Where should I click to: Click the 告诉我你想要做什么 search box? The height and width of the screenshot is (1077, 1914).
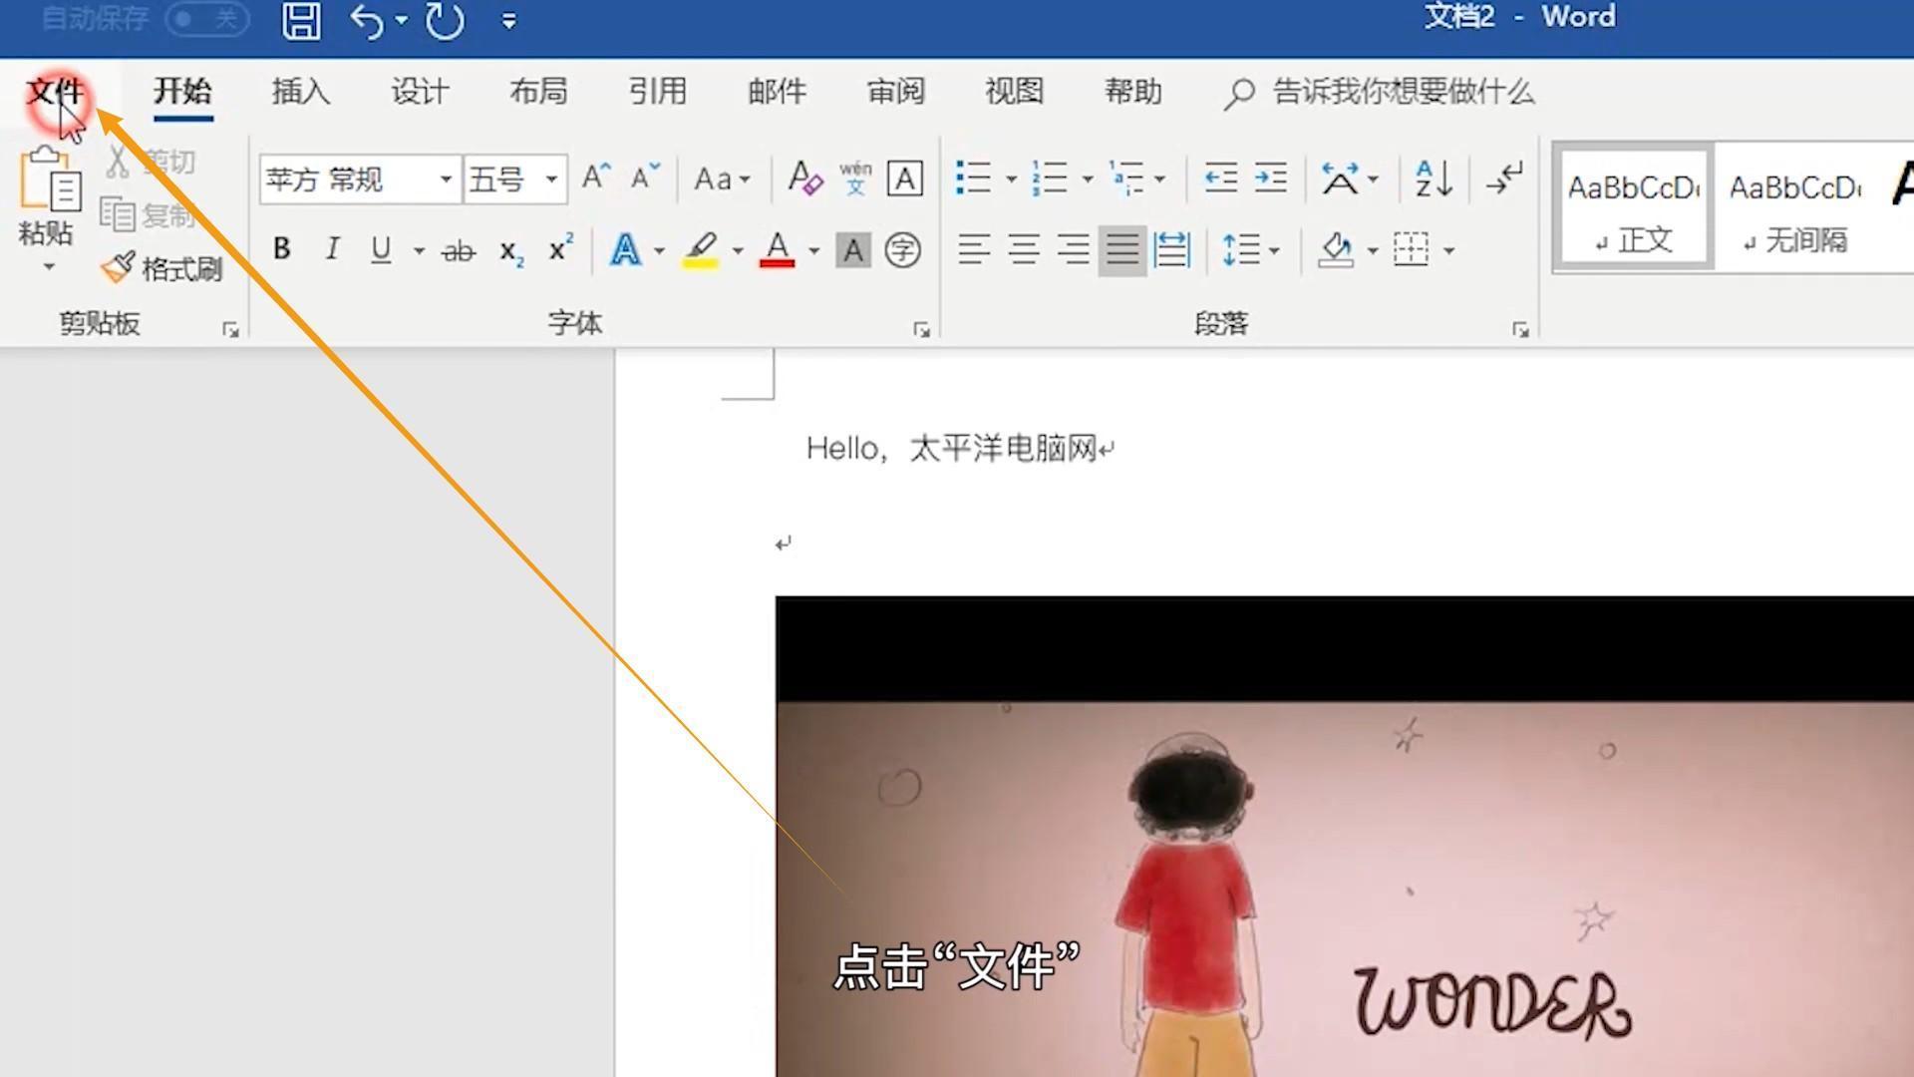pos(1402,92)
